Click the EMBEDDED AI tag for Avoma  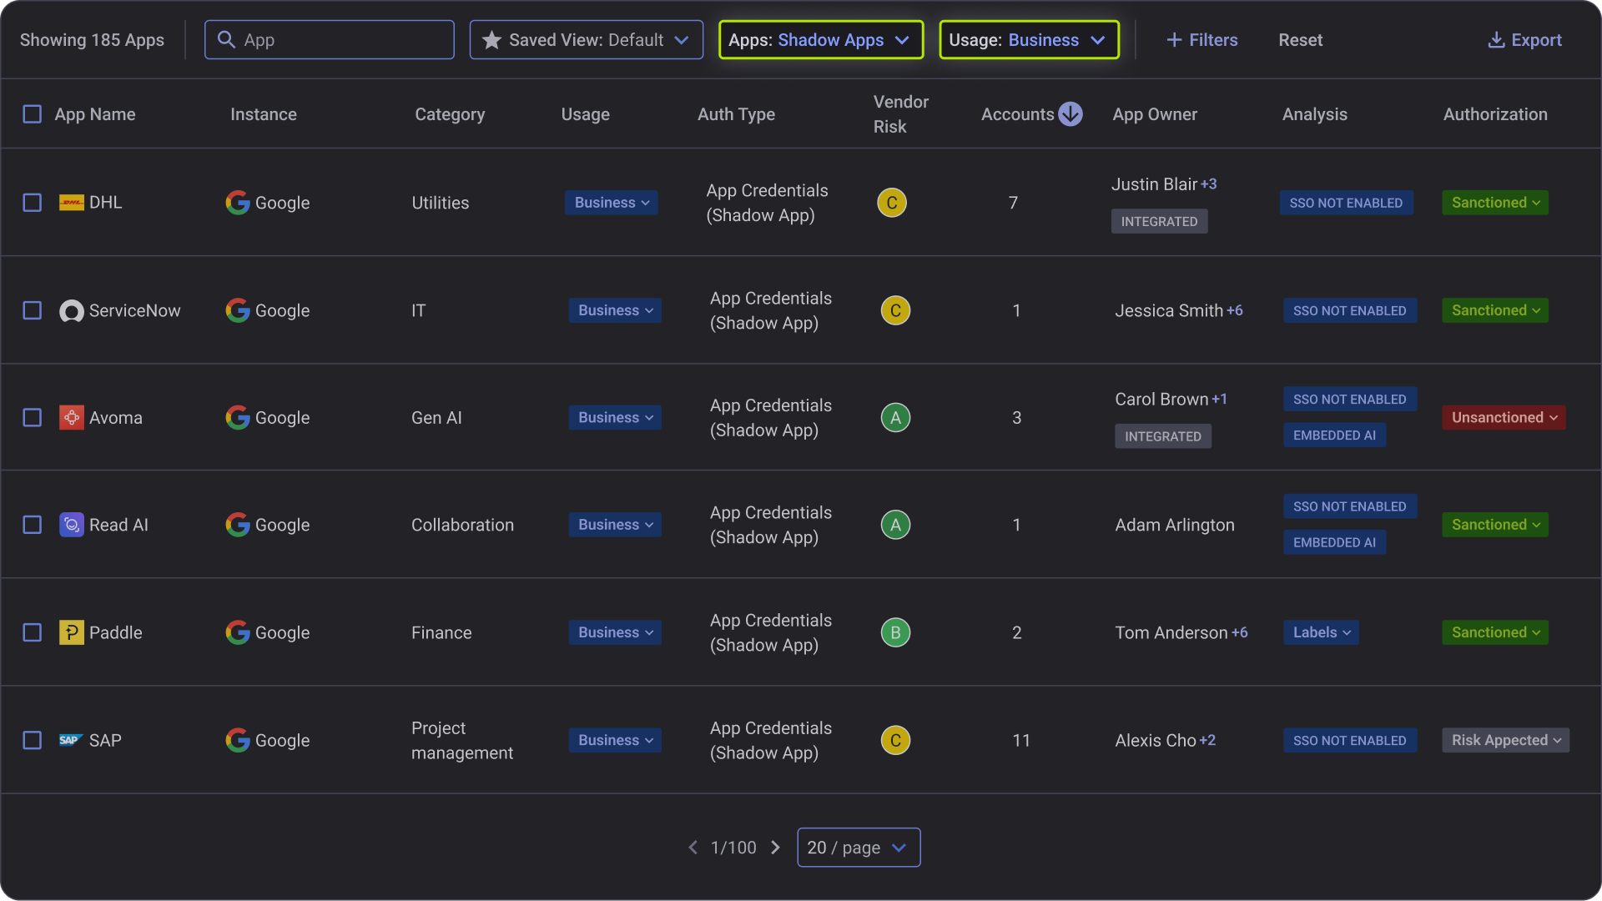click(x=1334, y=435)
